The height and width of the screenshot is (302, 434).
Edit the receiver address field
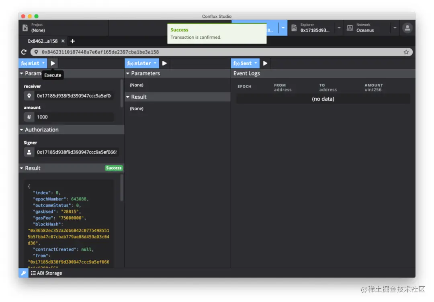[74, 96]
